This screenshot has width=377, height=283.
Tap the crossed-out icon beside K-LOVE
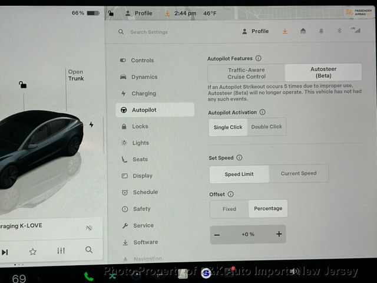pyautogui.click(x=89, y=228)
